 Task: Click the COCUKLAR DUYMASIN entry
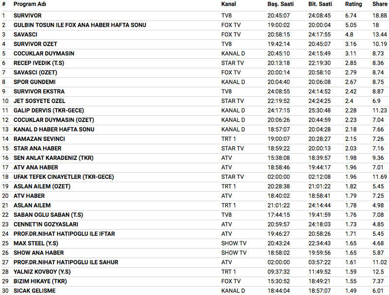(44, 53)
